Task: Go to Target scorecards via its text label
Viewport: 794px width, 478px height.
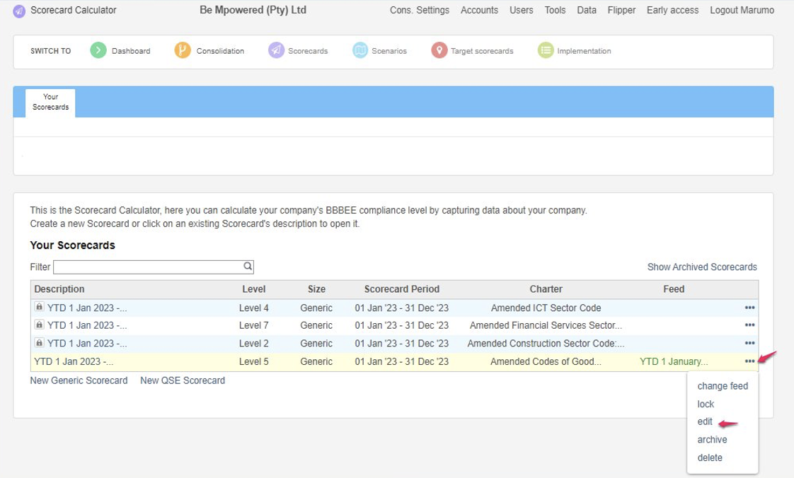Action: click(482, 51)
